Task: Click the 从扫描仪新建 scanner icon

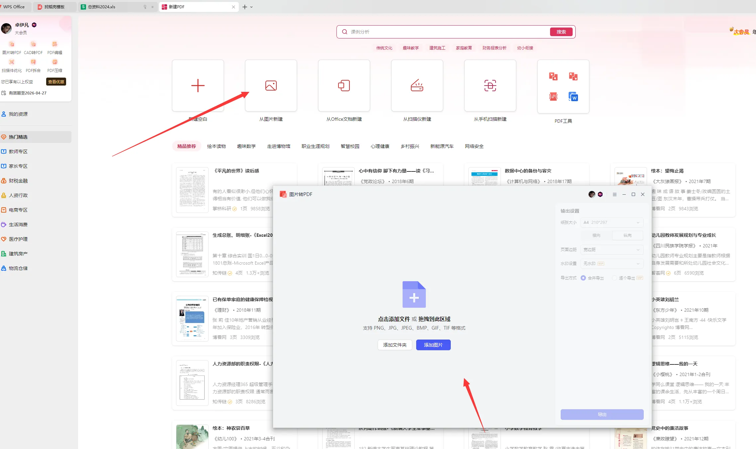Action: [417, 86]
